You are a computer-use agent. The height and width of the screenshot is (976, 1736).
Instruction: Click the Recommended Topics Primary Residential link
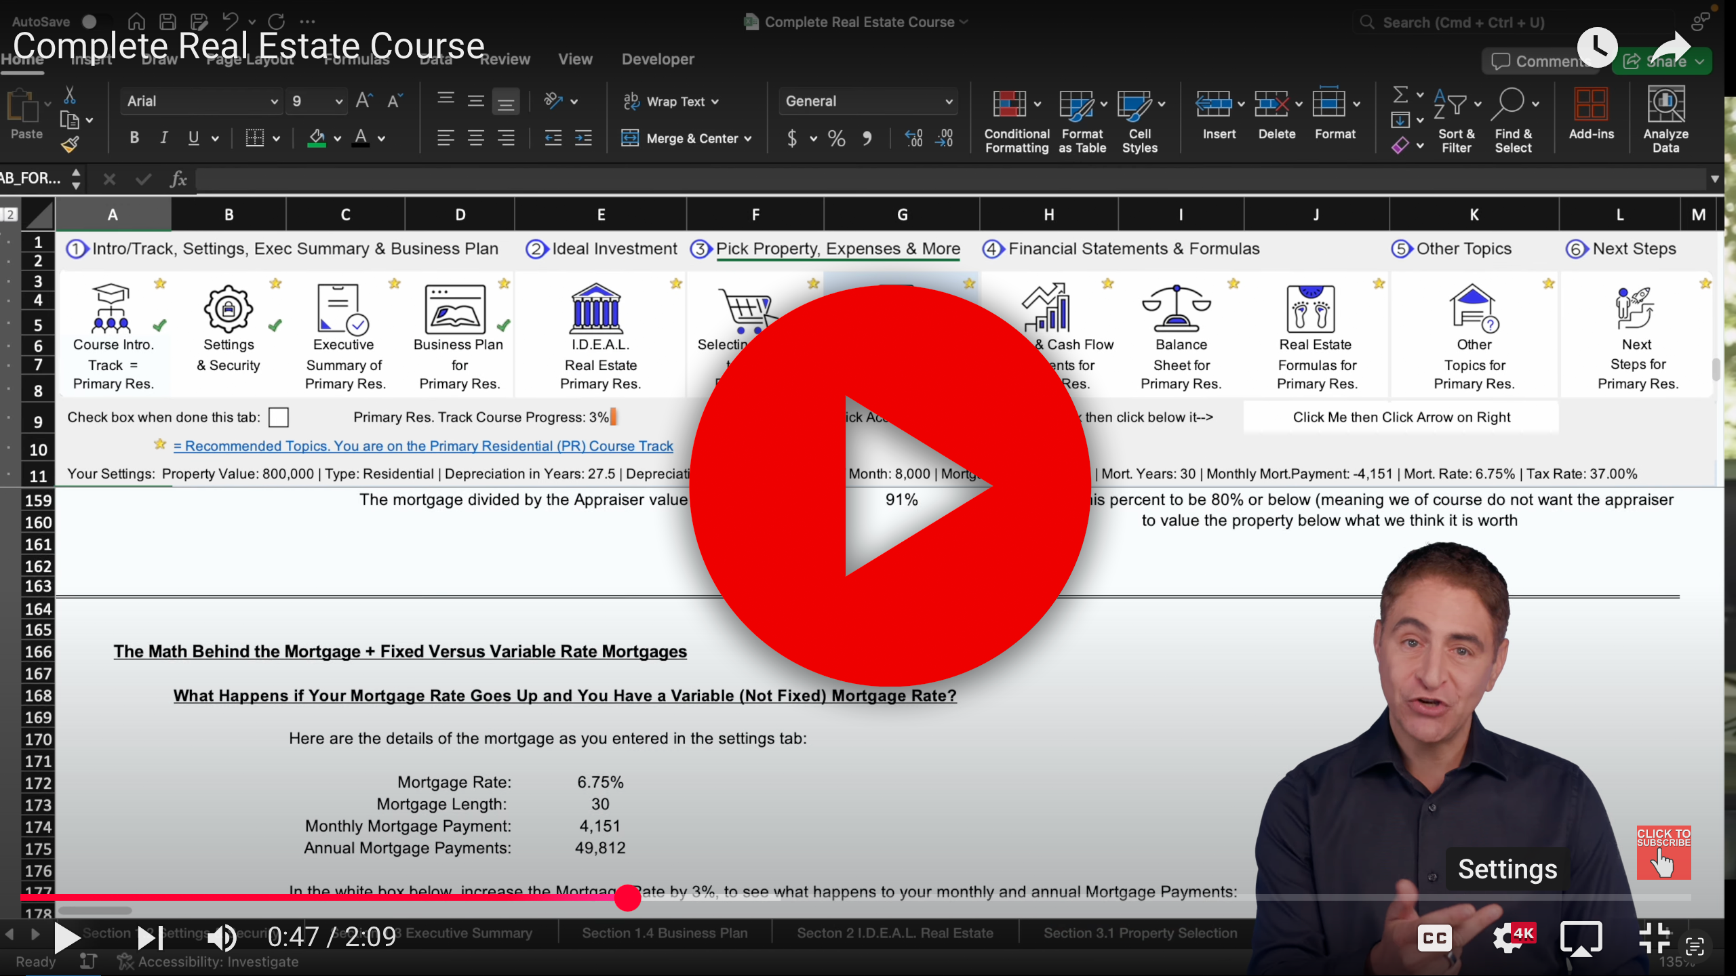pos(423,446)
